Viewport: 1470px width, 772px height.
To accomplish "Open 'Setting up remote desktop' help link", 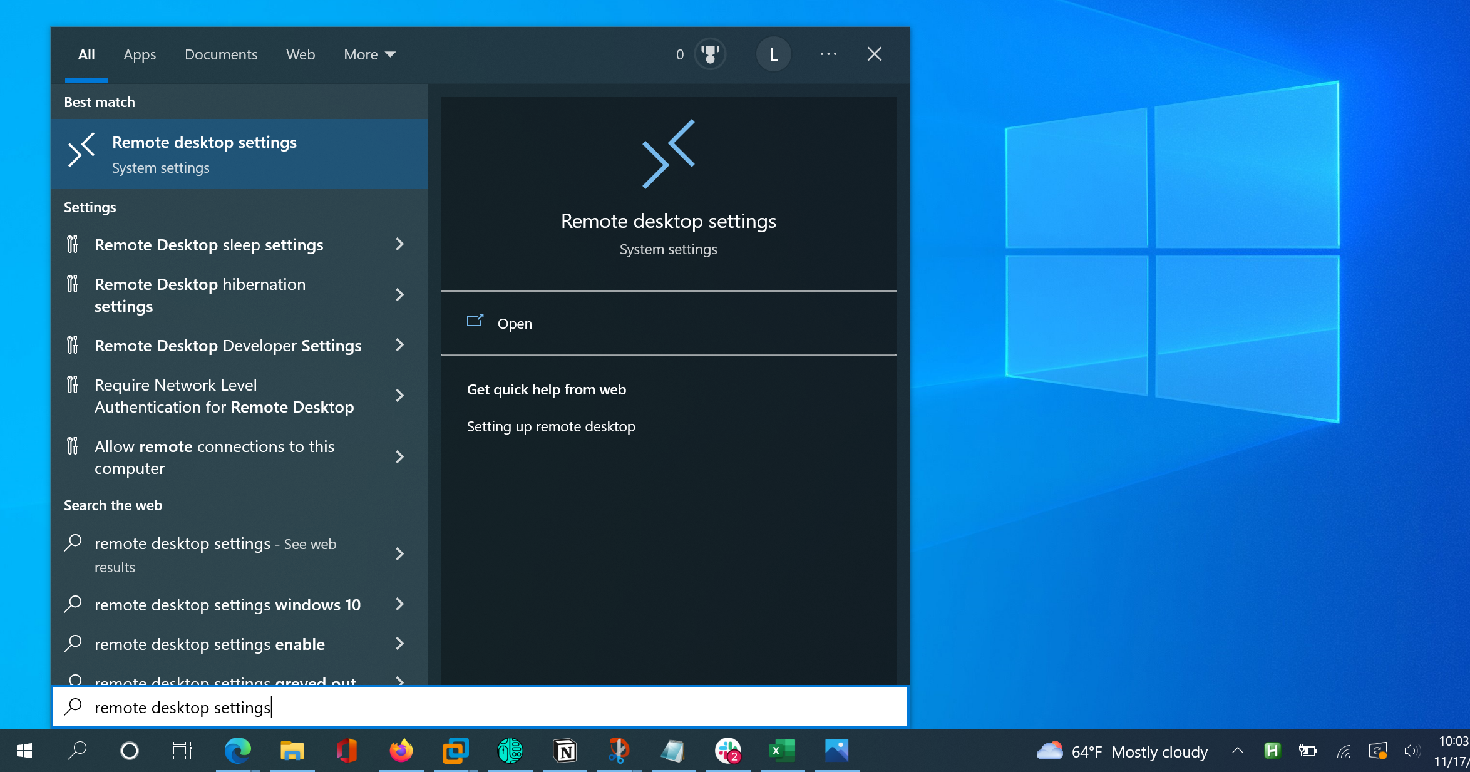I will 551,426.
